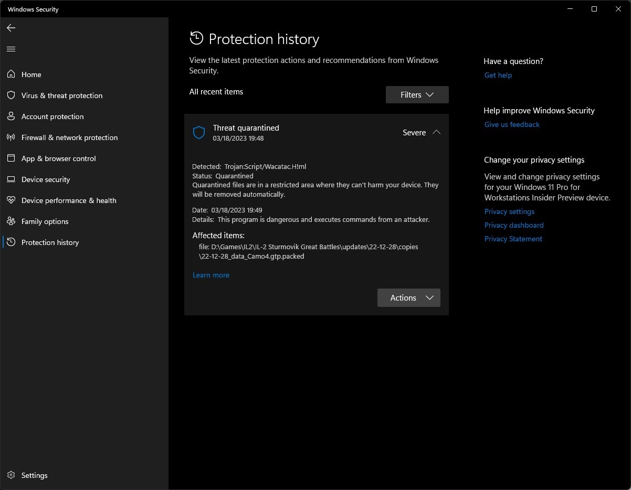This screenshot has width=631, height=490.
Task: Collapse the Severe threat card chevron
Action: click(x=436, y=132)
